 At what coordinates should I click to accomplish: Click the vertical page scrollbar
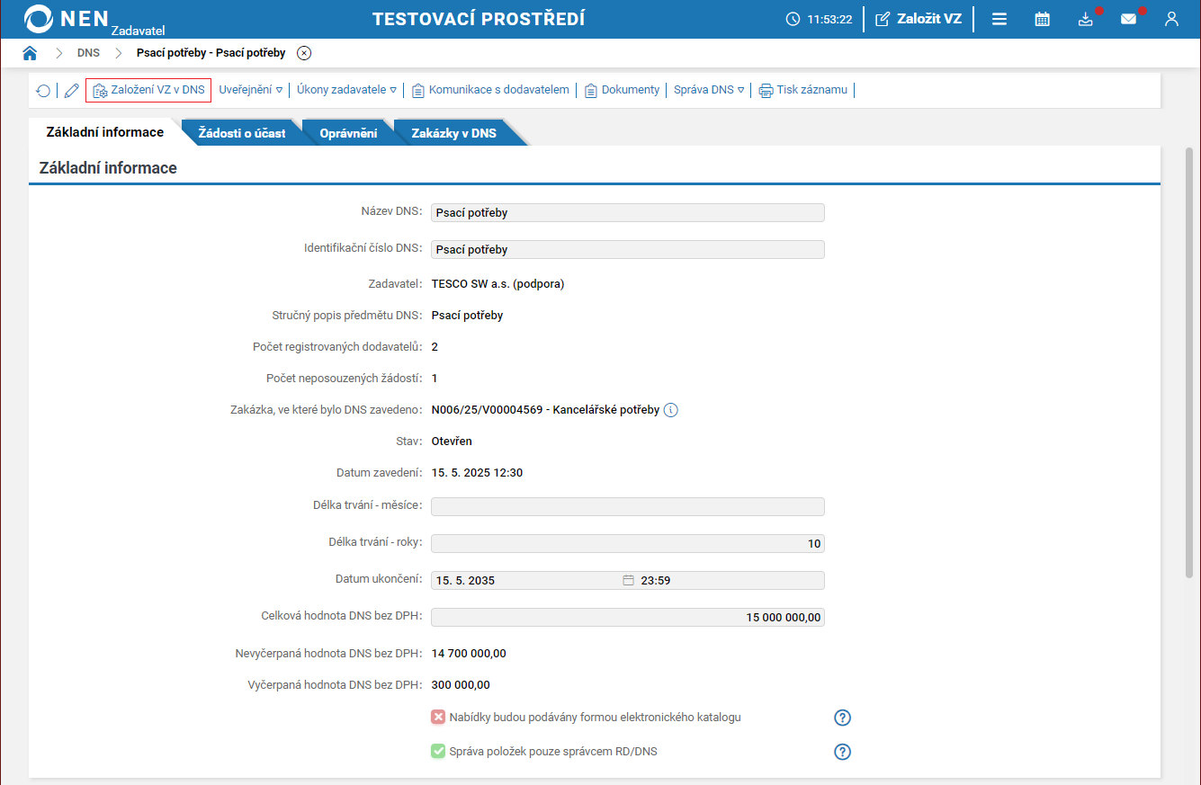pos(1188,360)
